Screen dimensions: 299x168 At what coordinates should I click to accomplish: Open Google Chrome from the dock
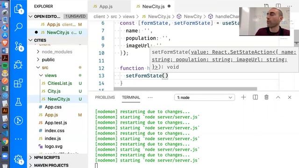click(x=5, y=141)
